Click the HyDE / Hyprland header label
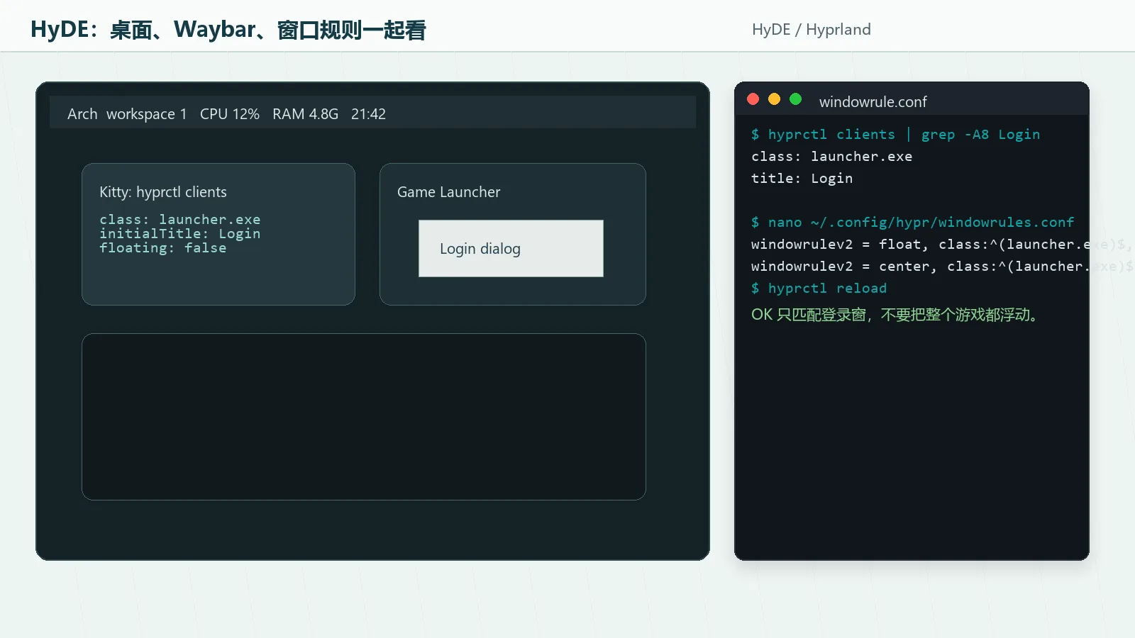The width and height of the screenshot is (1135, 638). tap(812, 30)
